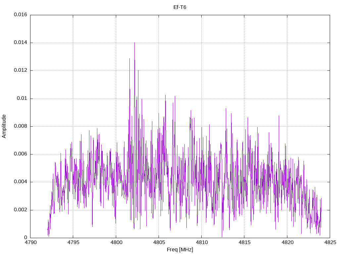Click the Amplitude y-axis label
Screen dimensions: 339x254
pos(4,126)
